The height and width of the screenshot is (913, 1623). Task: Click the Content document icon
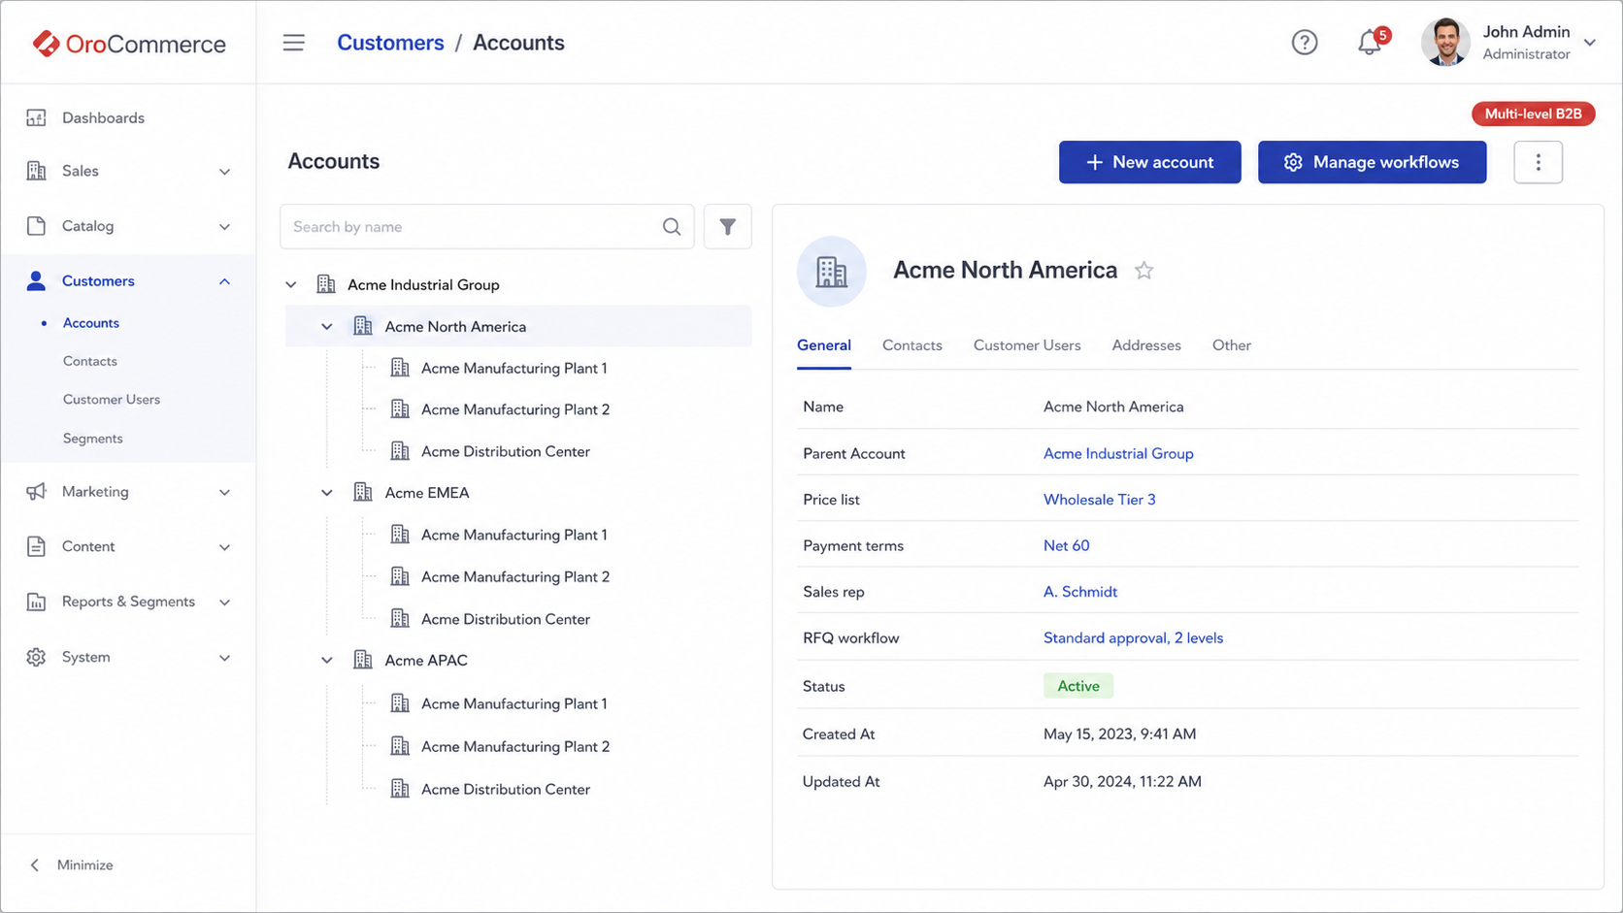(36, 546)
